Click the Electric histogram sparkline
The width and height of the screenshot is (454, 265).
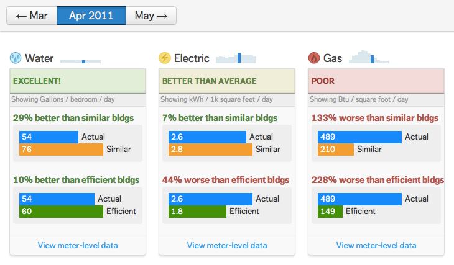(236, 58)
